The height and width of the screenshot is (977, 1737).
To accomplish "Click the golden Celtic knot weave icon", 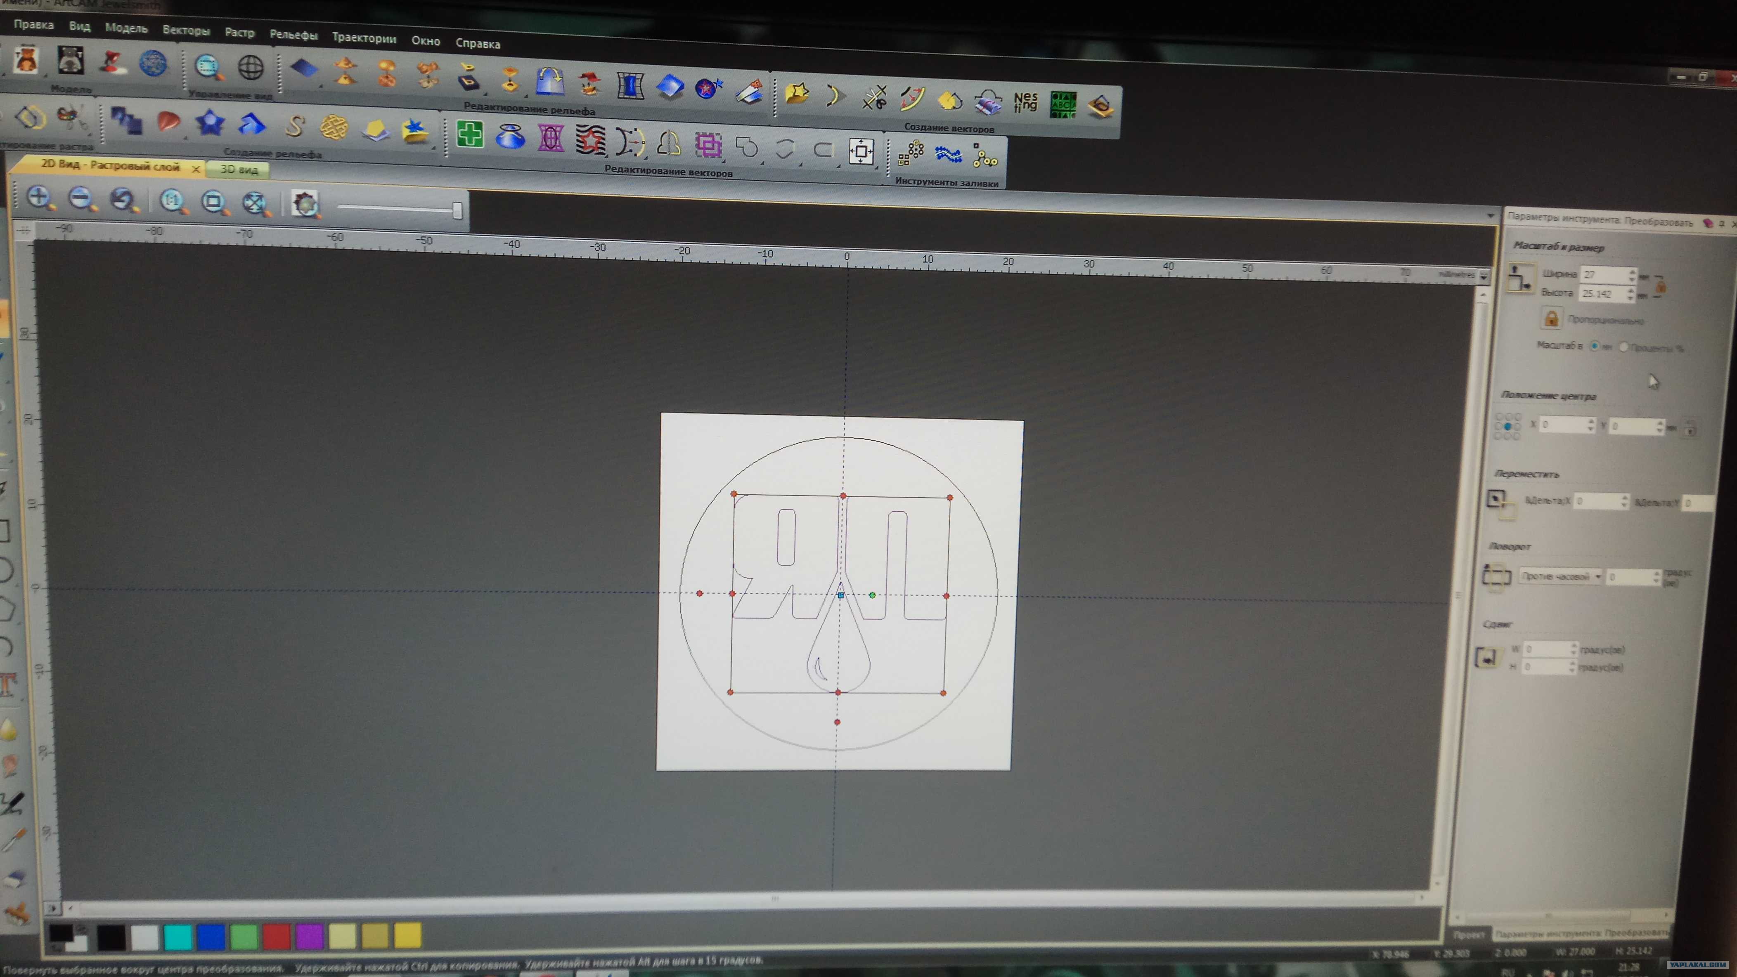I will coord(334,127).
